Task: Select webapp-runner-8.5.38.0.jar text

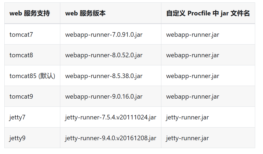Action: (104, 76)
